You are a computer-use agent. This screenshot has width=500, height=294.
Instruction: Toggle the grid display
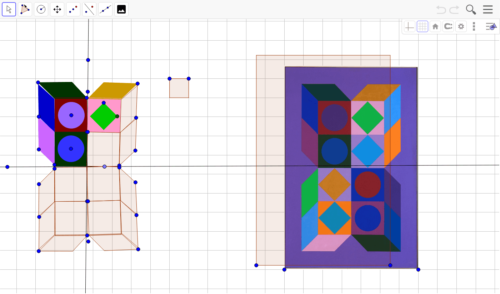pos(422,26)
